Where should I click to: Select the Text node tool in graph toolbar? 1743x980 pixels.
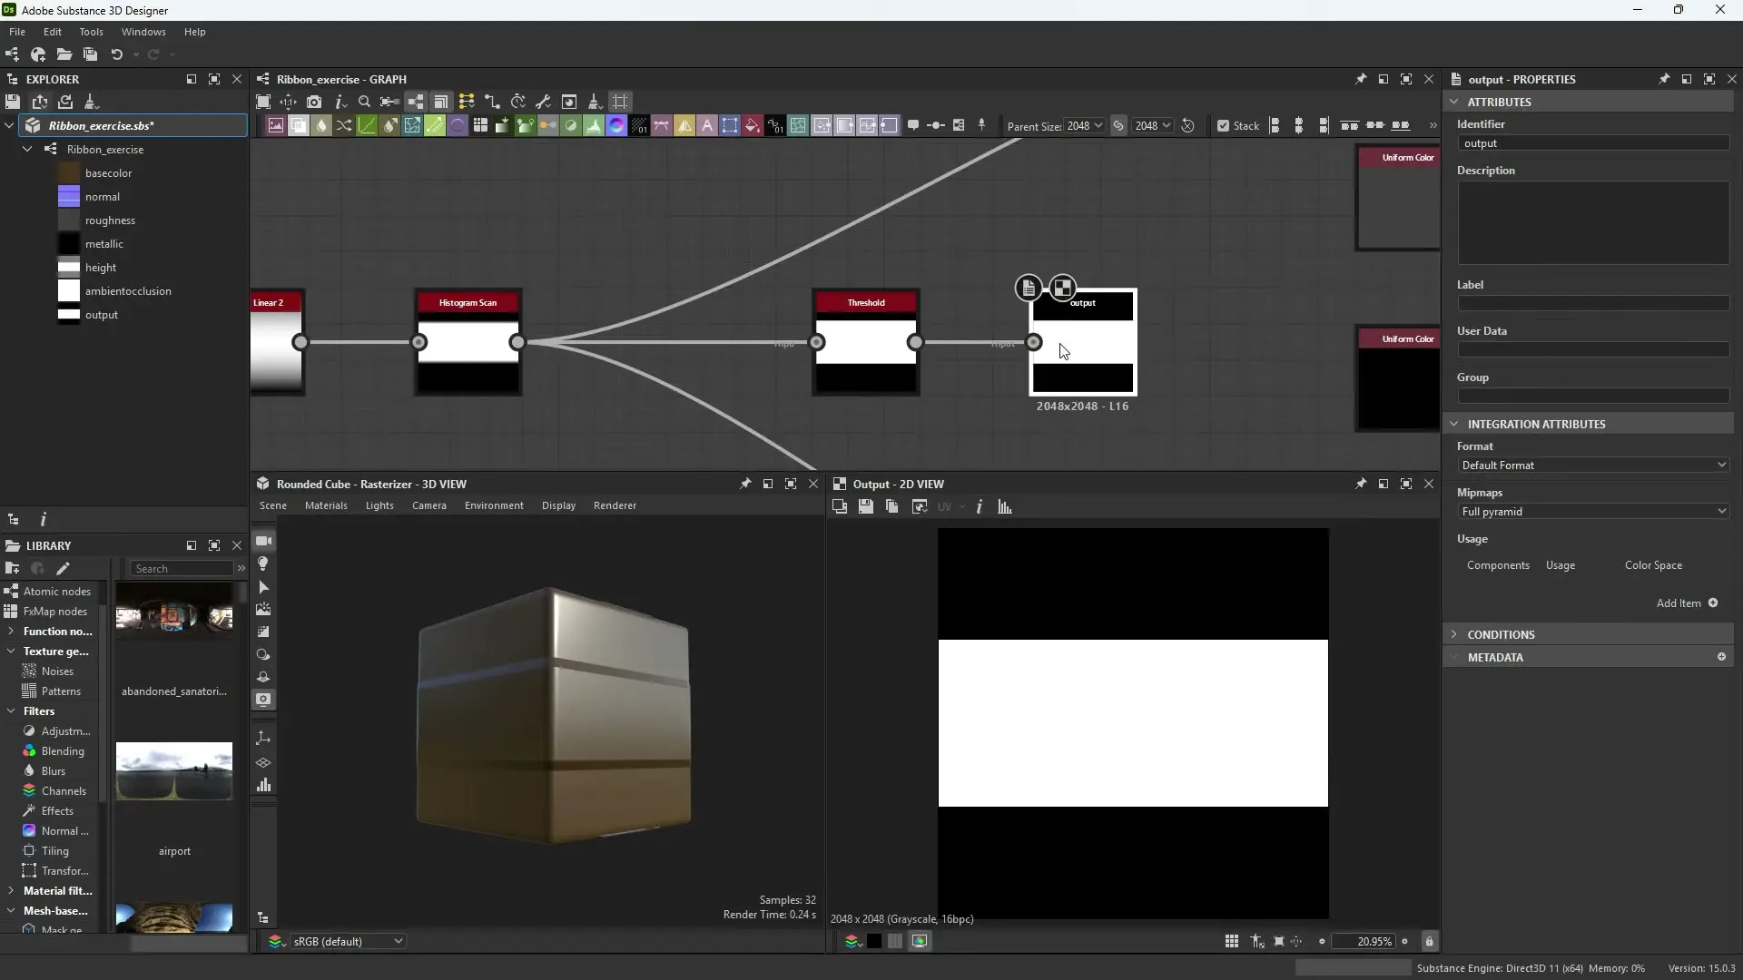pyautogui.click(x=708, y=125)
